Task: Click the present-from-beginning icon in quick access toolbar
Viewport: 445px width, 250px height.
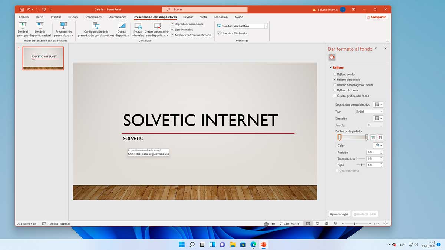Action: tap(44, 9)
